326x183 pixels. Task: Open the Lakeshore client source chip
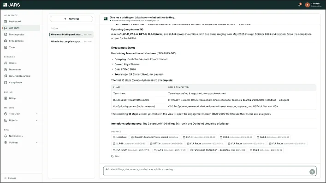tap(120, 137)
